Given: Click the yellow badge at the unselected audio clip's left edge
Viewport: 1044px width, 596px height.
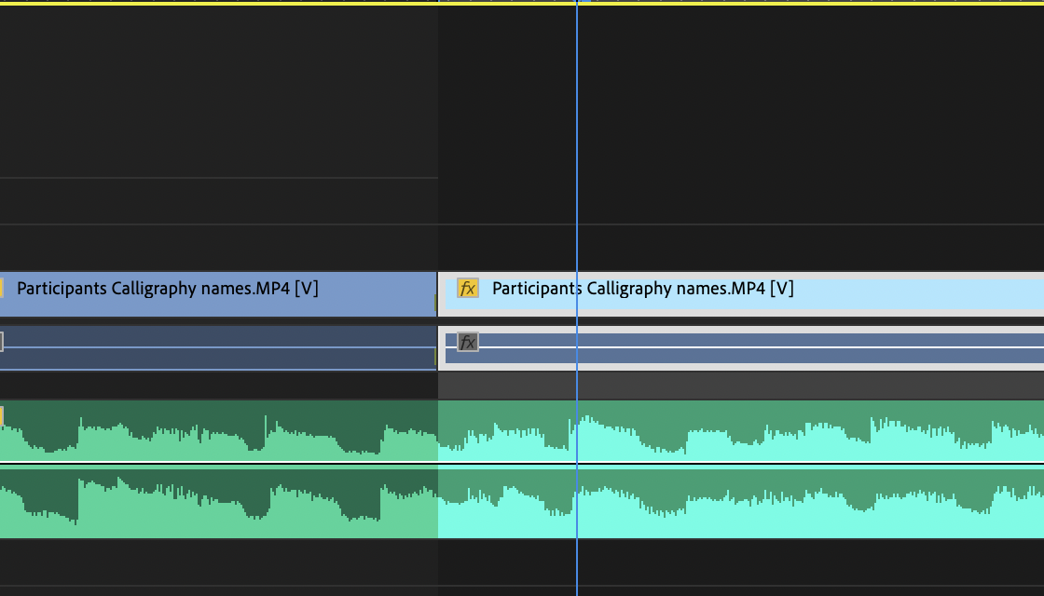Looking at the screenshot, I should (x=2, y=415).
